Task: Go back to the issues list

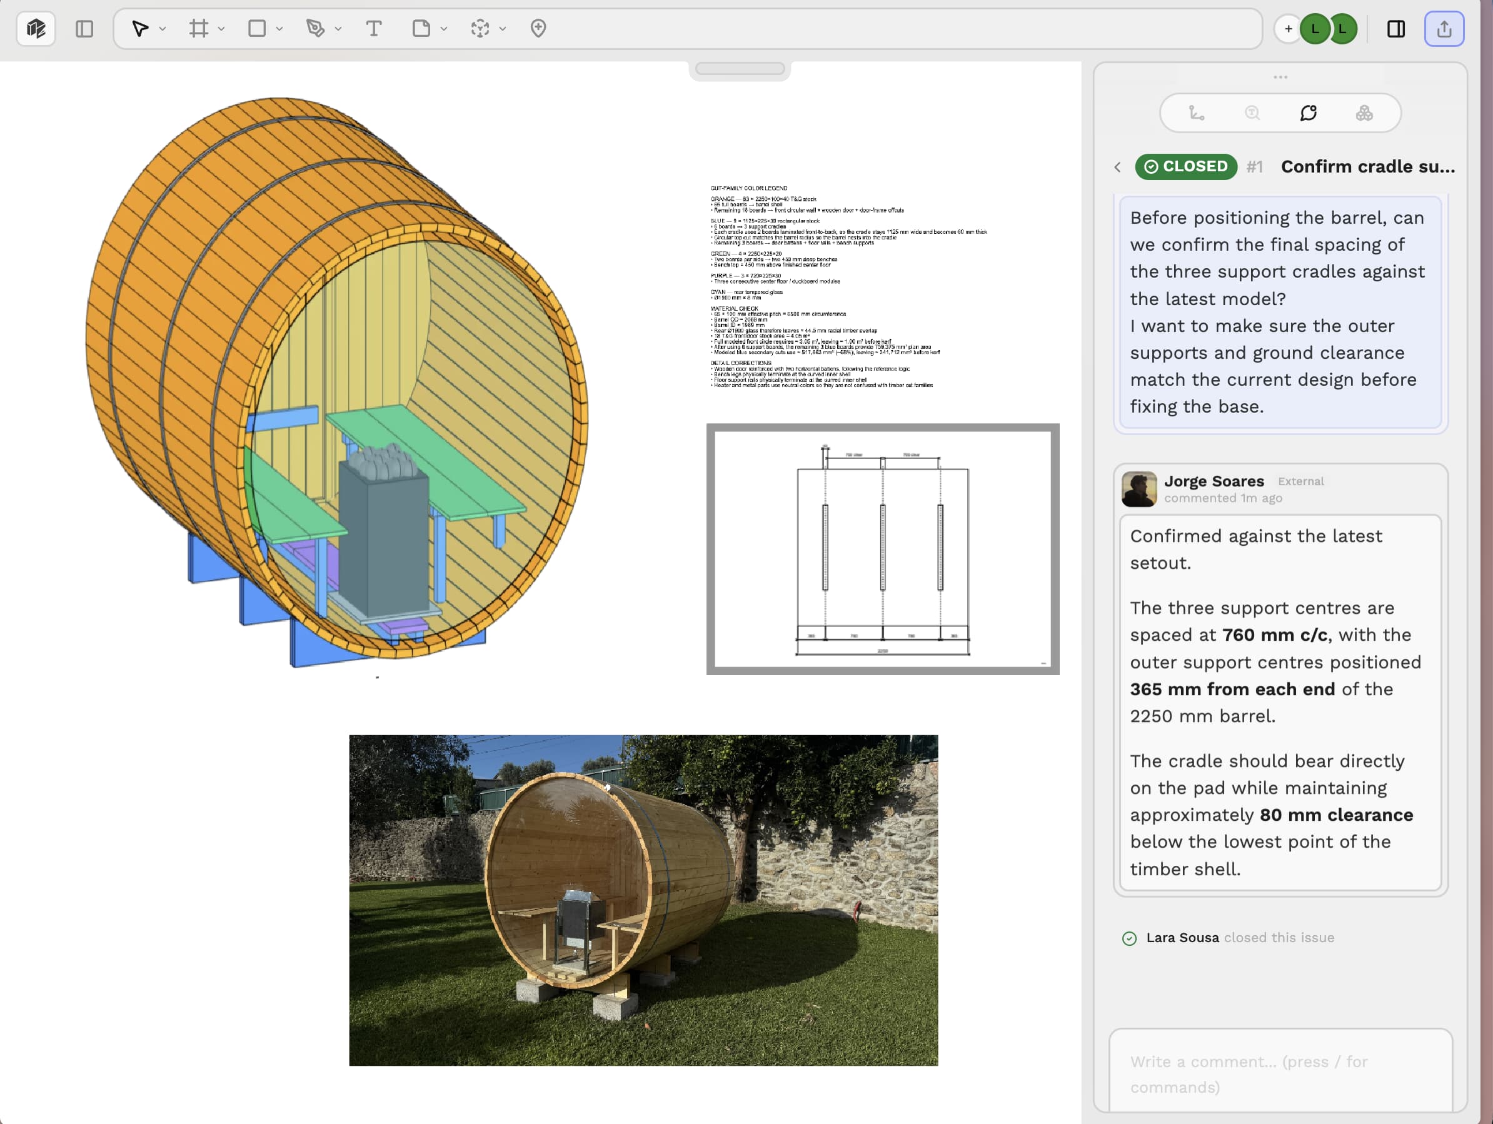Action: tap(1118, 167)
